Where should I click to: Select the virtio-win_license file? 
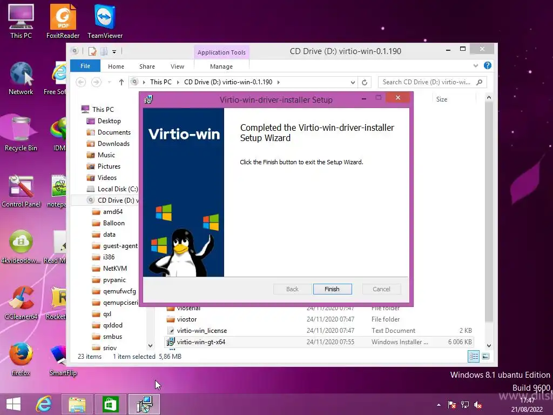(x=319, y=331)
